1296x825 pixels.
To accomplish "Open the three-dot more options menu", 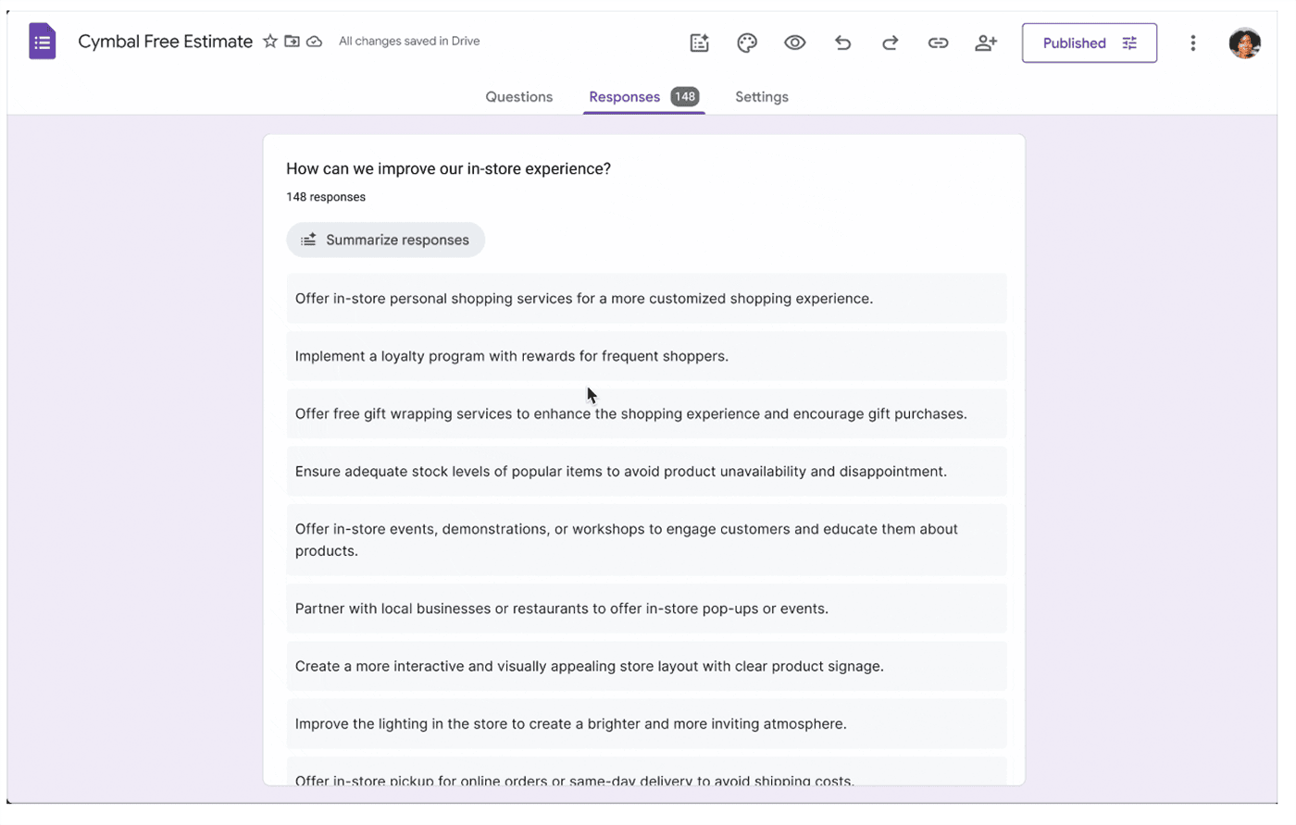I will coord(1193,43).
